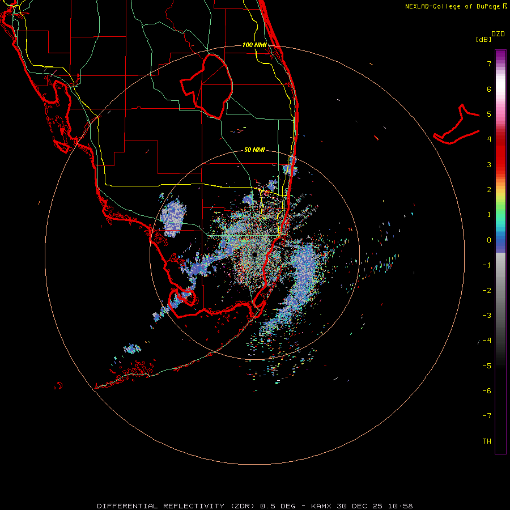Click the 3 dB tick on the color scale

[489, 164]
